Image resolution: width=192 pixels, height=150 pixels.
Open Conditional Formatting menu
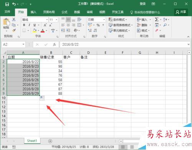pyautogui.click(x=118, y=20)
